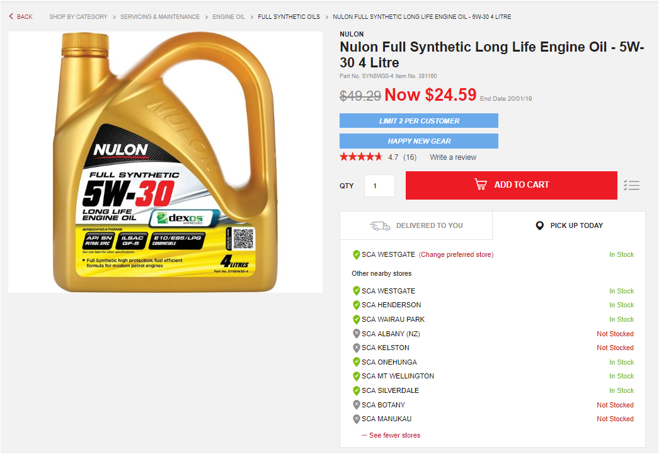
Task: Open the Nulon oil product image
Action: 165,162
